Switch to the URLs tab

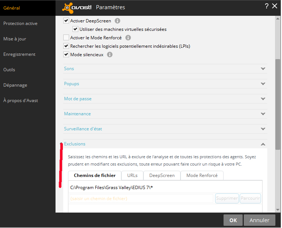(133, 176)
